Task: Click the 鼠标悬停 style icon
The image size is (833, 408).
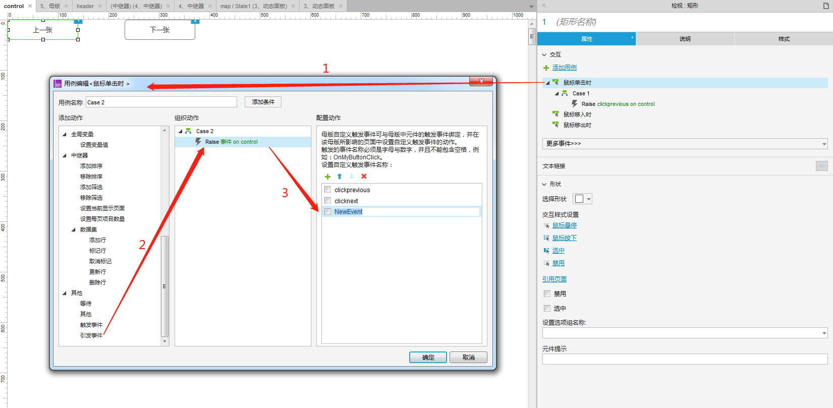Action: [546, 225]
